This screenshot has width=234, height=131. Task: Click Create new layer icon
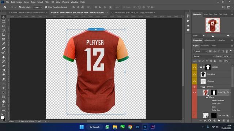[x=223, y=120]
